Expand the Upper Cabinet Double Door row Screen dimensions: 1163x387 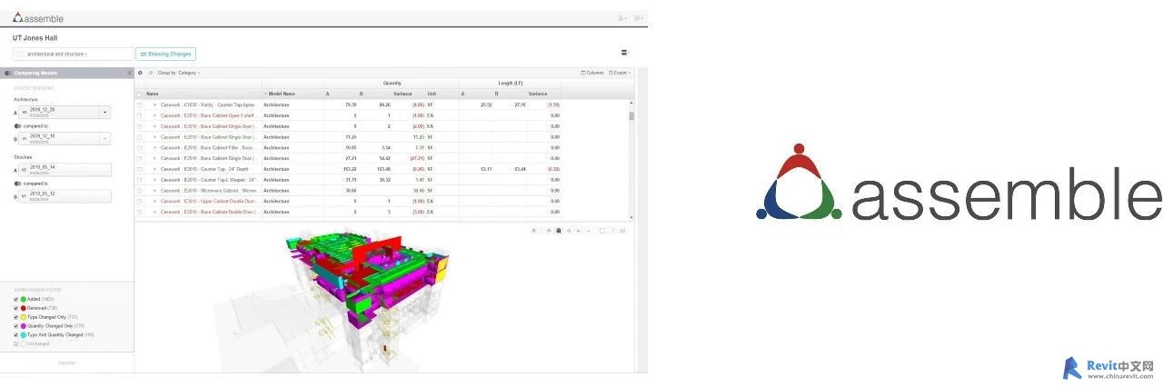[x=154, y=201]
